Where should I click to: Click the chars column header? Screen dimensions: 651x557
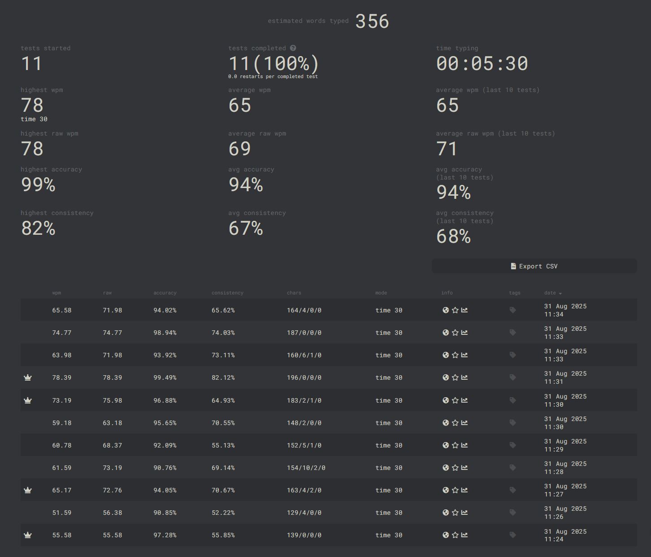294,293
